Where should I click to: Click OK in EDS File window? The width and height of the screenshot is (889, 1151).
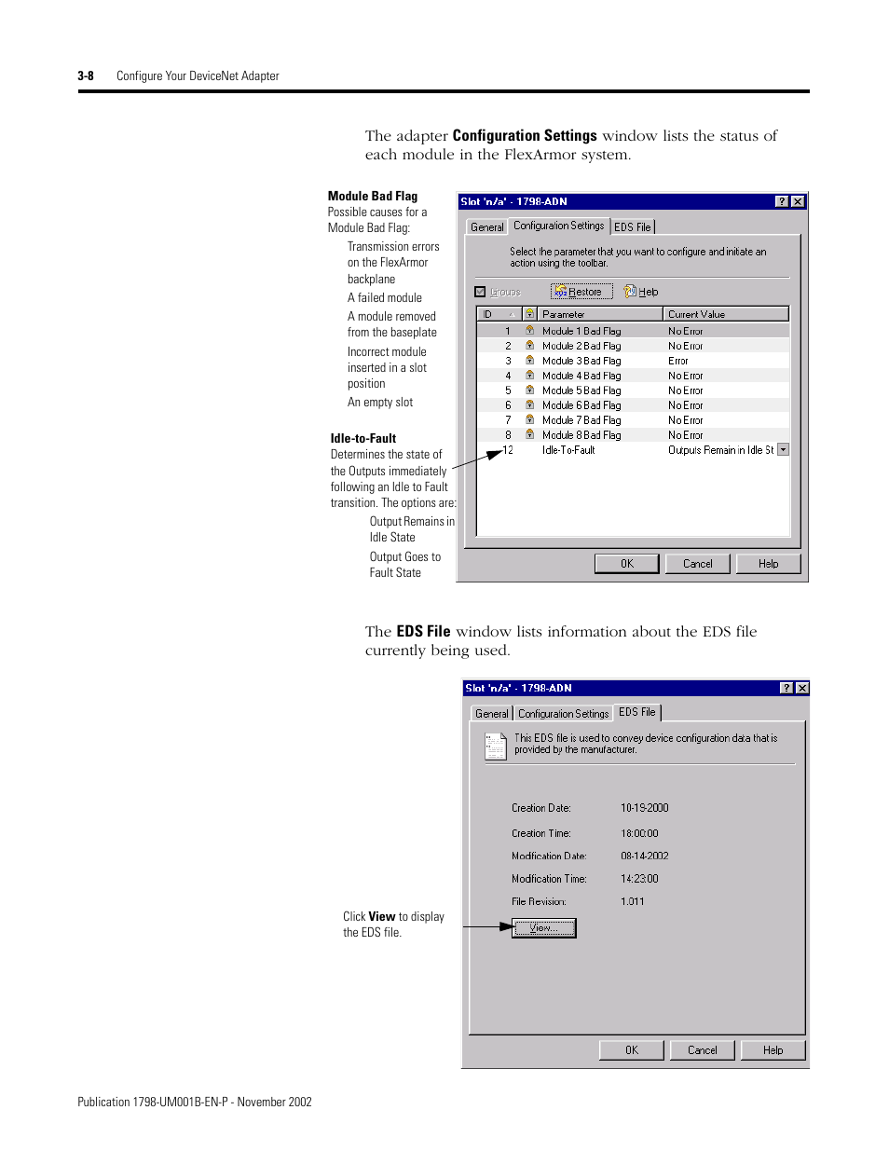click(x=632, y=1050)
